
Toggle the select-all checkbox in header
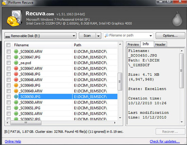8,45
